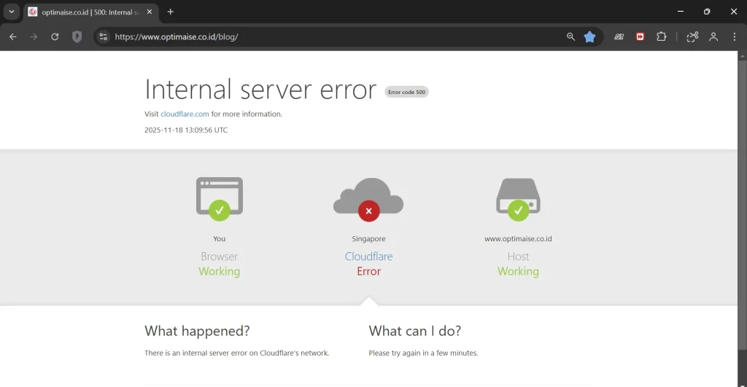This screenshot has width=747, height=387.
Task: Click the What can I do? heading
Action: (x=415, y=331)
